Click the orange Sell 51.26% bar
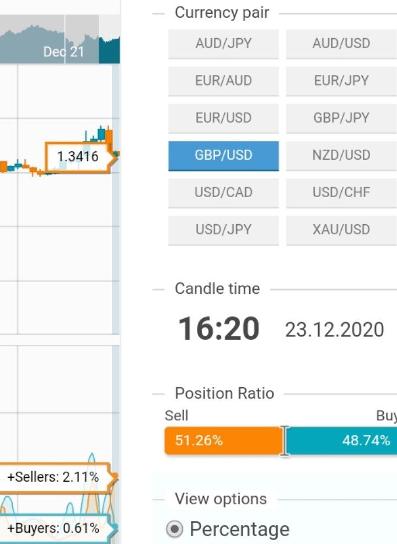Viewport: 397px width, 544px height. tap(223, 441)
